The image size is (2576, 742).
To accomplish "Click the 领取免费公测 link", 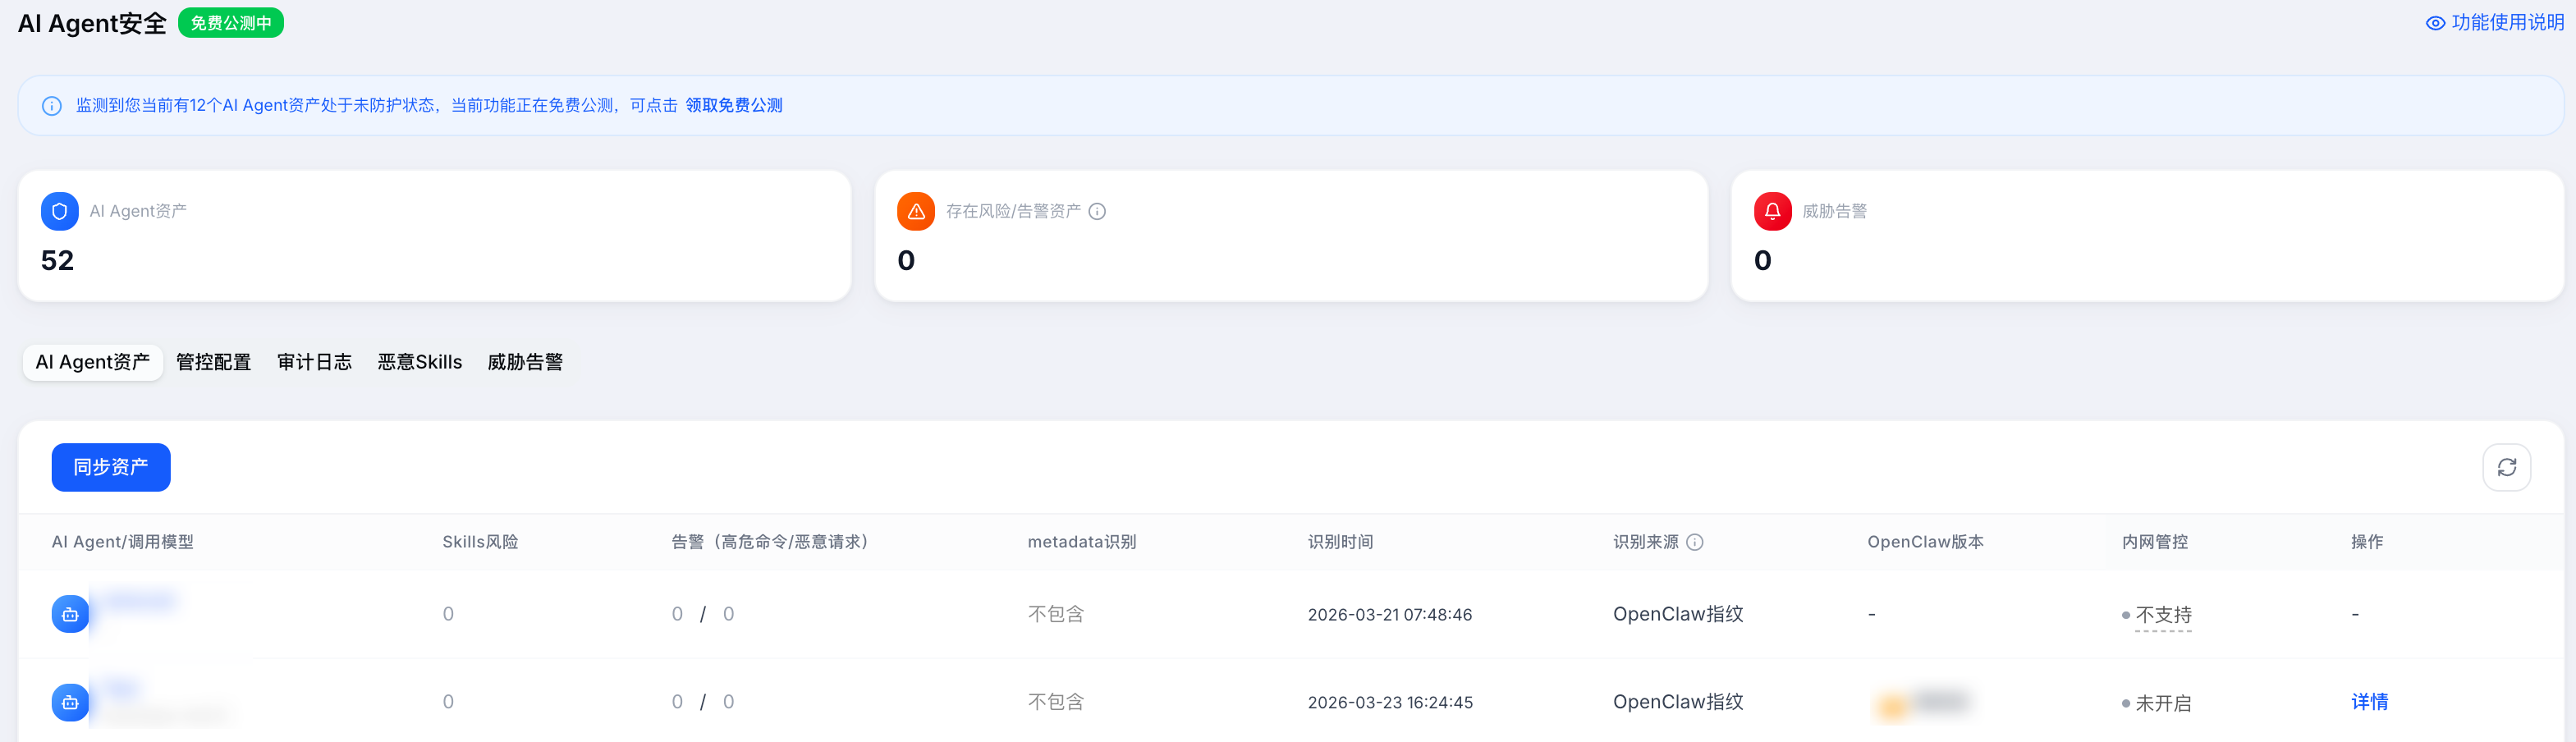I will click(x=733, y=106).
